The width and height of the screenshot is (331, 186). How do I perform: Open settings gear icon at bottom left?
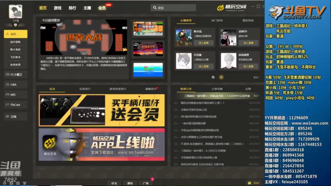5,183
